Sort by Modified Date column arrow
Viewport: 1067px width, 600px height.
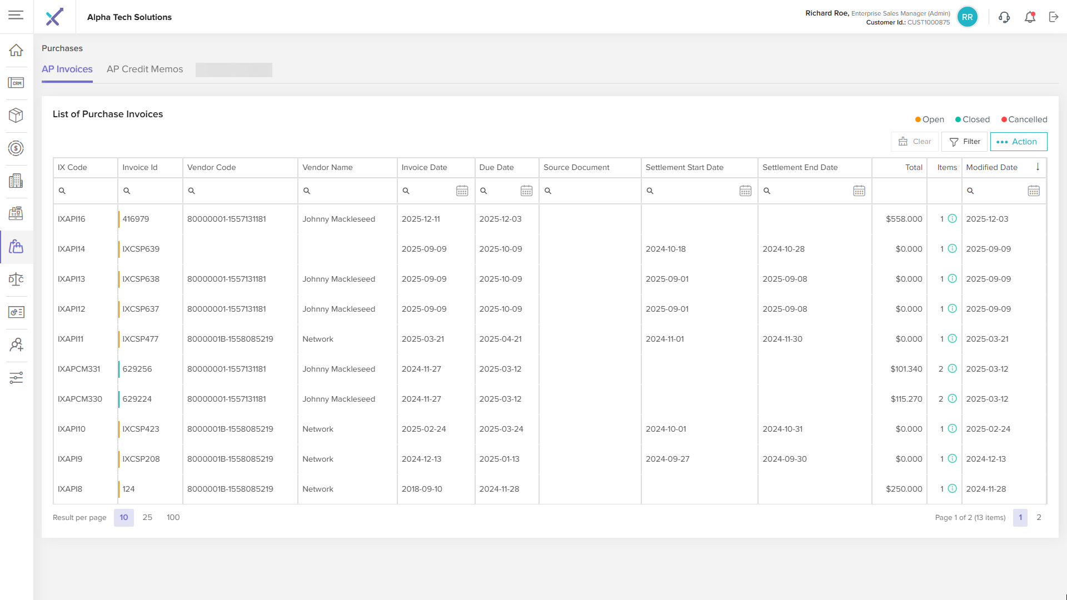[1038, 167]
